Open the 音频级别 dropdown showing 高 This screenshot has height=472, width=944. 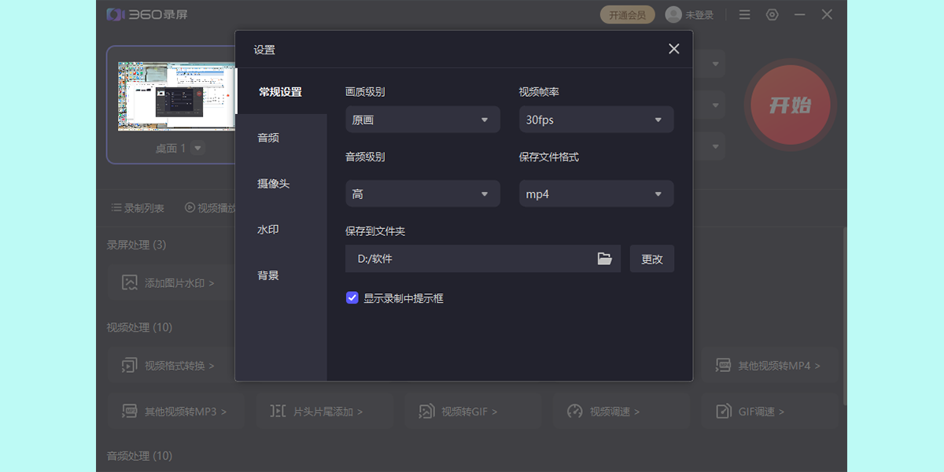pyautogui.click(x=422, y=194)
